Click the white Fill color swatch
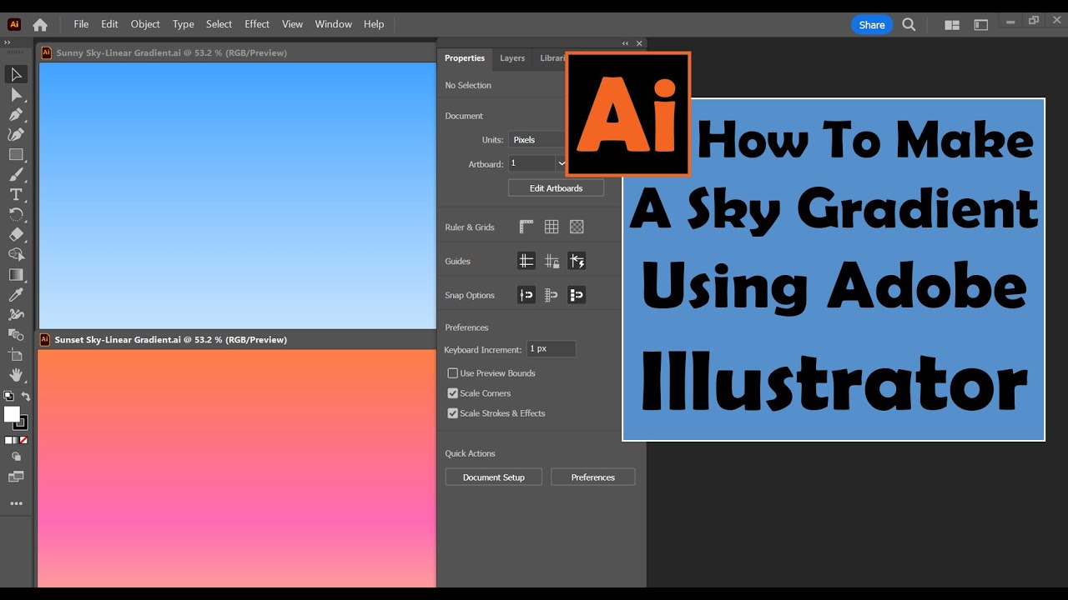This screenshot has height=600, width=1068. (11, 414)
